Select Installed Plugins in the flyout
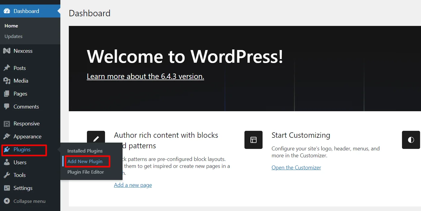Image resolution: width=421 pixels, height=211 pixels. [85, 151]
